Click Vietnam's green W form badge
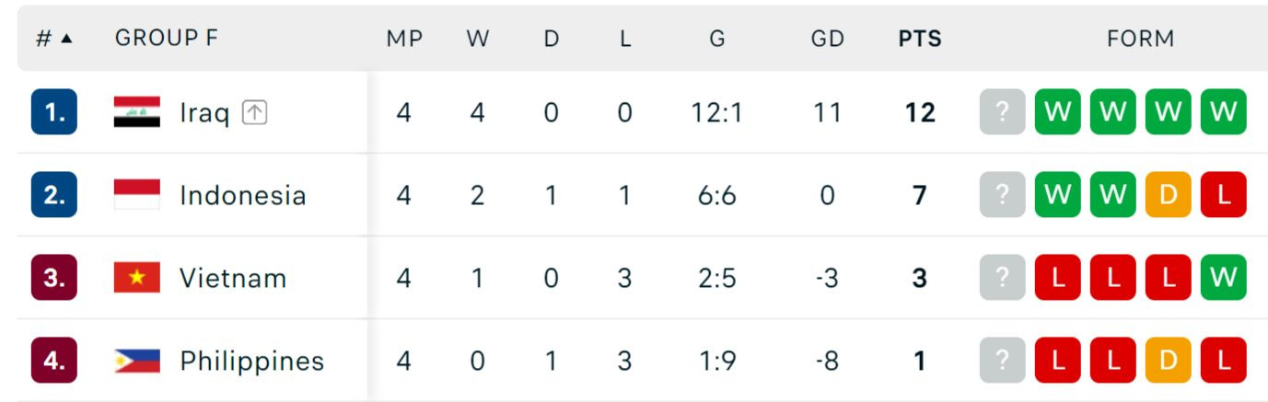1268x402 pixels. point(1223,278)
